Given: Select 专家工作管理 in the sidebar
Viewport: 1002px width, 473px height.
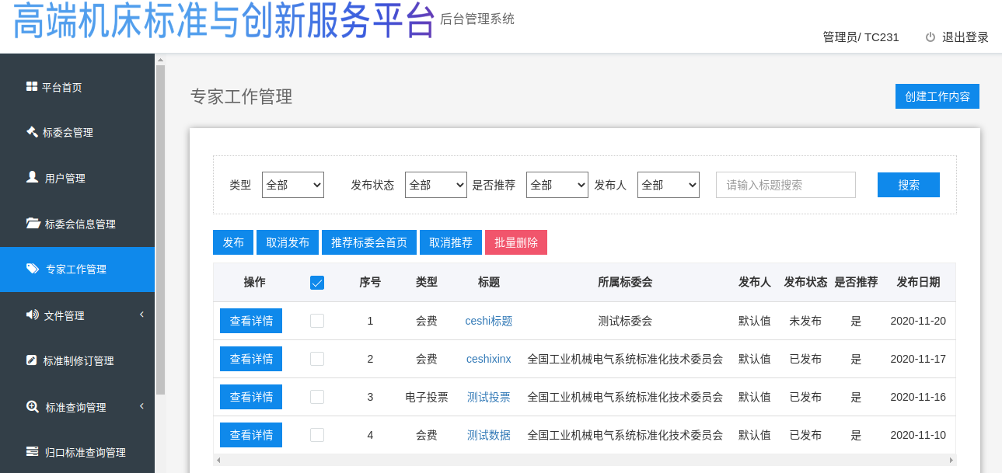Looking at the screenshot, I should 76,270.
